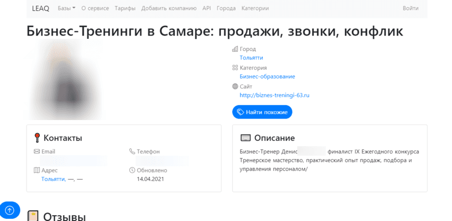Click the Отзывы section heading

[x=64, y=217]
